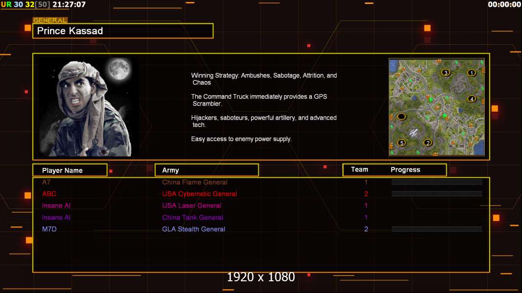Click player name ABC
522x293 pixels.
pos(49,194)
